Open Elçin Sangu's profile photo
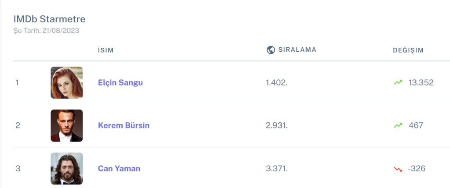The width and height of the screenshot is (450, 188). pyautogui.click(x=67, y=82)
